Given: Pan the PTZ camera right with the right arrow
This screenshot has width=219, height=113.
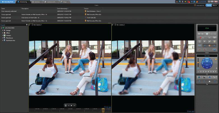Looking at the screenshot, I should point(211,63).
